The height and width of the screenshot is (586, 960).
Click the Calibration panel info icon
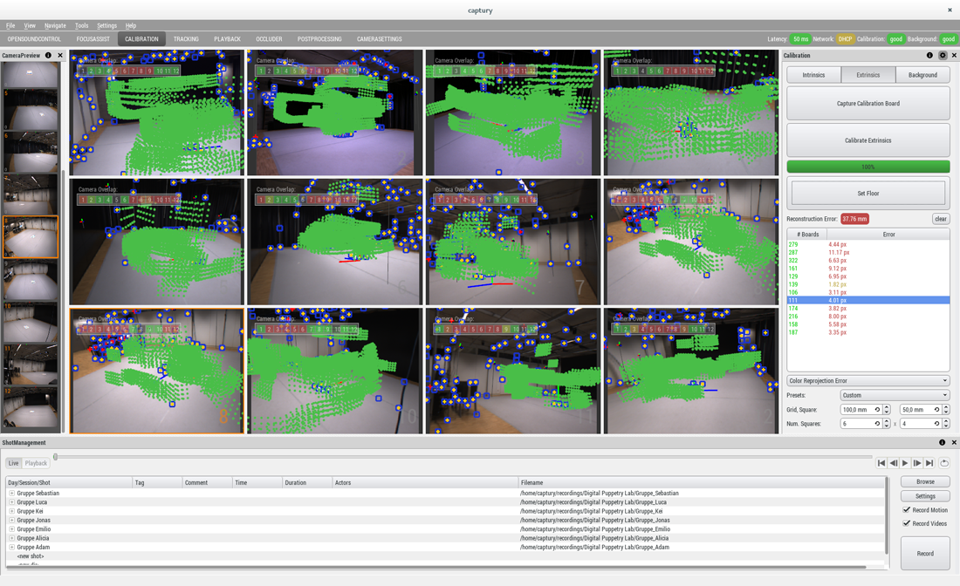point(929,55)
